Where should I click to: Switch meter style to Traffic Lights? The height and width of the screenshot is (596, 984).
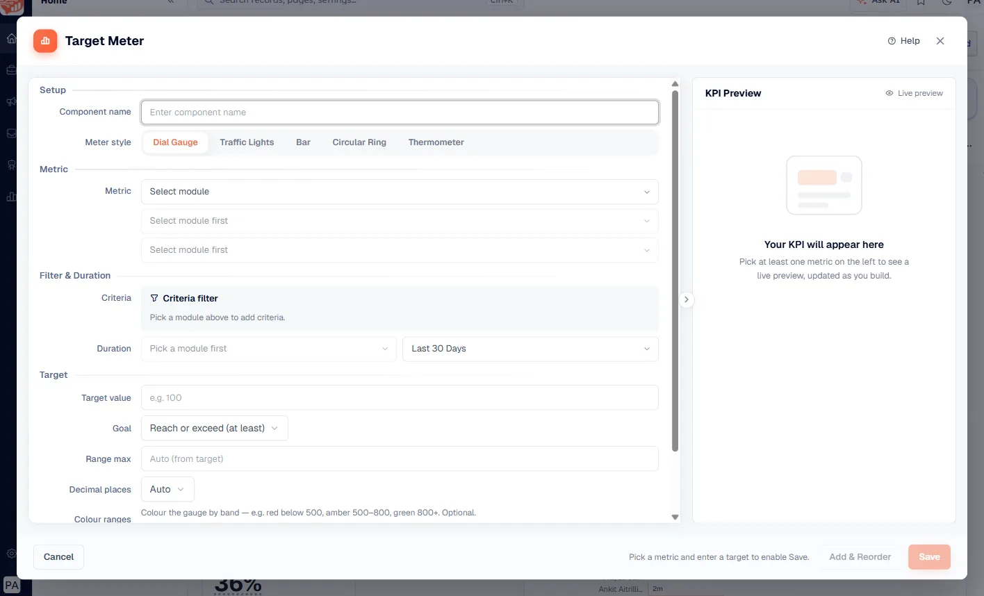(247, 142)
